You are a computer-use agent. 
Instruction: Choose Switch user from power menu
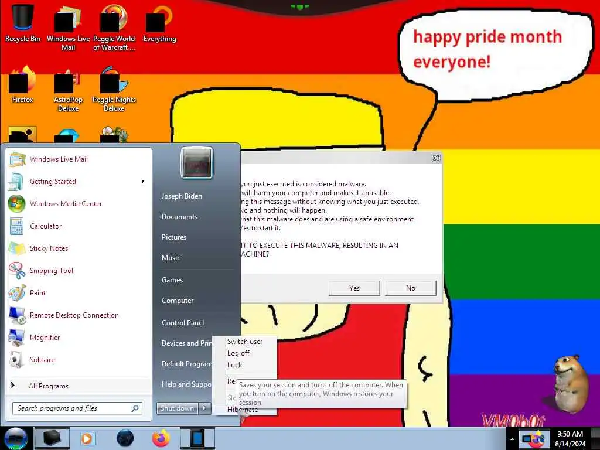(244, 342)
